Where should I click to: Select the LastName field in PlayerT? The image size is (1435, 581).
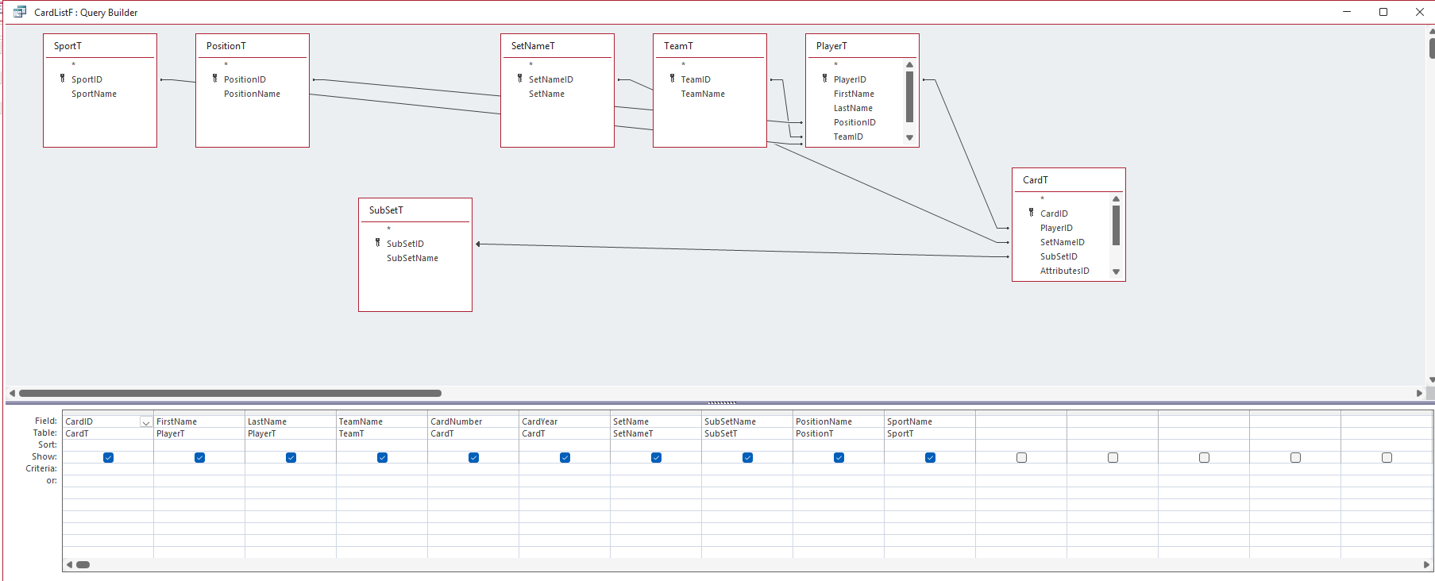[853, 108]
